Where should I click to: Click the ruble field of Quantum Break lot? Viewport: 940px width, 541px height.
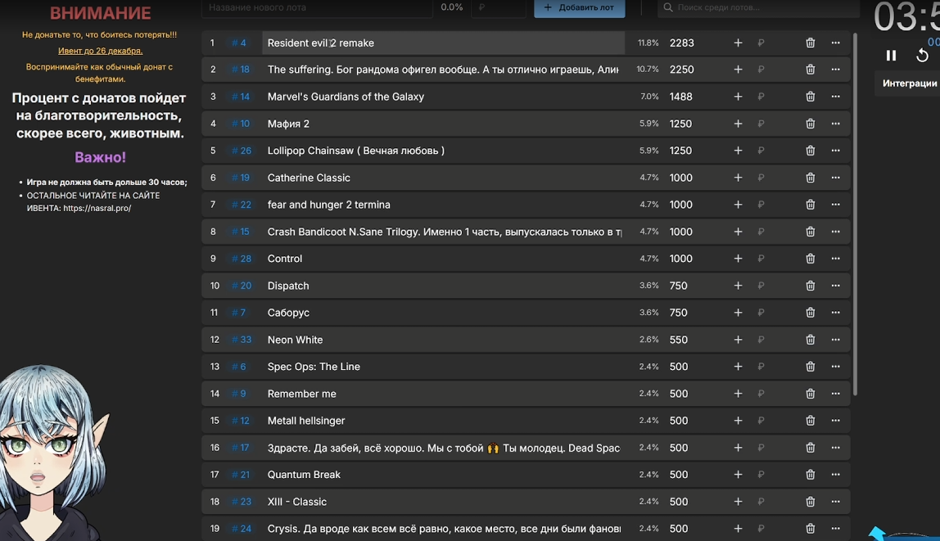click(761, 475)
